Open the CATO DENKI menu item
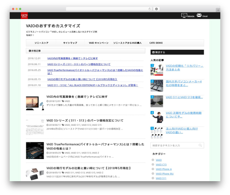Image resolution: width=230 pixels, height=195 pixels. pyautogui.click(x=156, y=43)
